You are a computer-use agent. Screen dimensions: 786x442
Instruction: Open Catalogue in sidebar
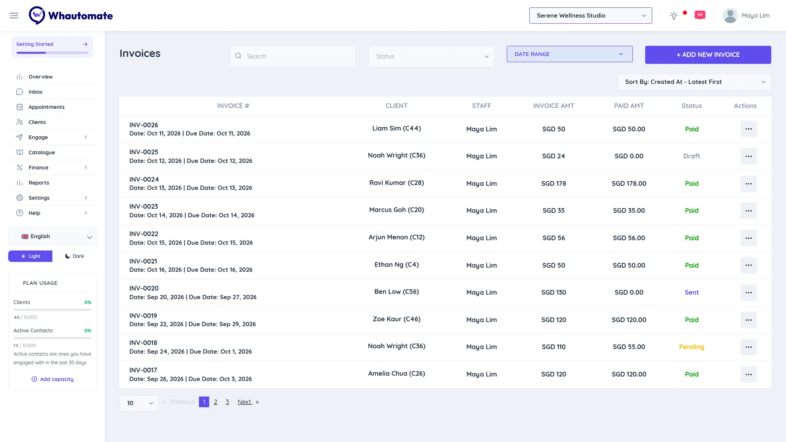(52, 153)
